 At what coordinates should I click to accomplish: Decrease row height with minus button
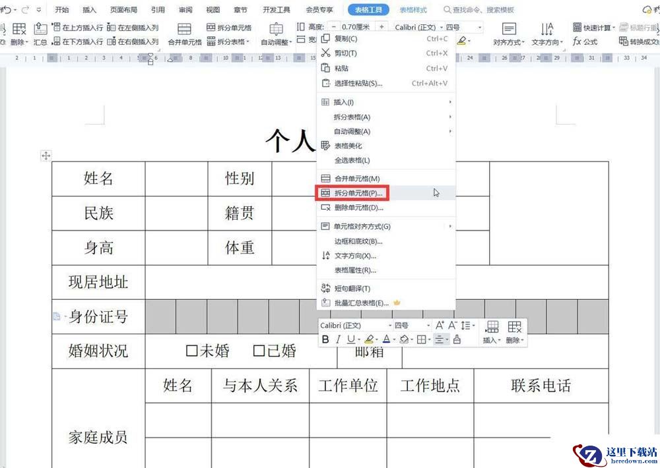pyautogui.click(x=333, y=27)
